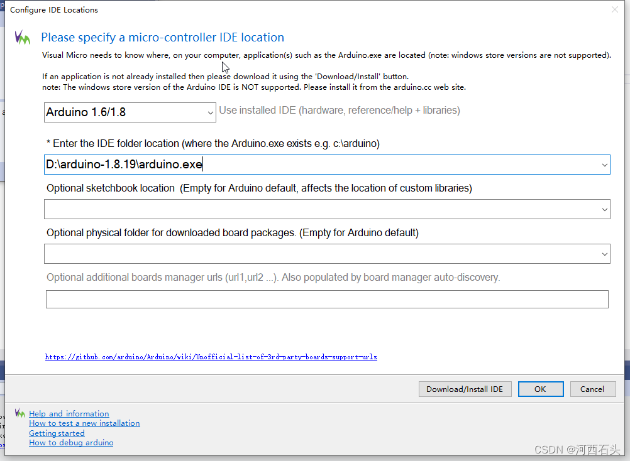This screenshot has width=630, height=461.
Task: Click the Download/Install IDE button
Action: [465, 389]
